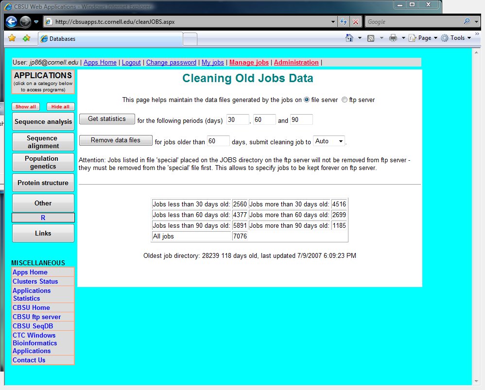Open the Sequence analysis category
The image size is (485, 390).
(43, 121)
